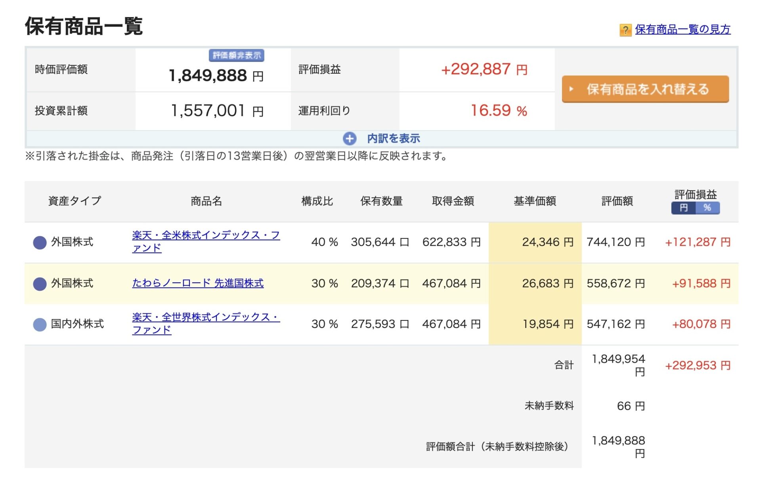Click 時価評価額 1,849,888 円 in summary box
The image size is (761, 484).
pyautogui.click(x=216, y=76)
